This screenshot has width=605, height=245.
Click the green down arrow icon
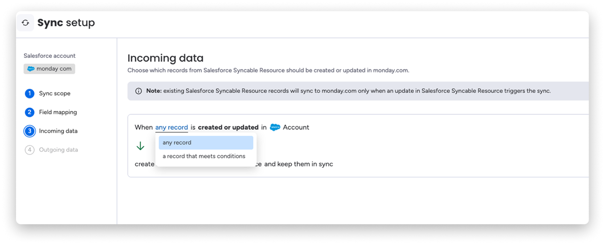(140, 146)
